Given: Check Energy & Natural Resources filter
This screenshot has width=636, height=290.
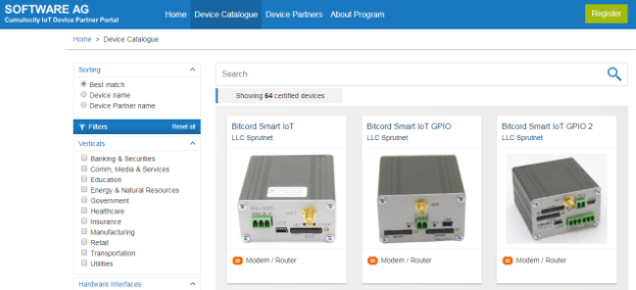Looking at the screenshot, I should click(x=84, y=190).
